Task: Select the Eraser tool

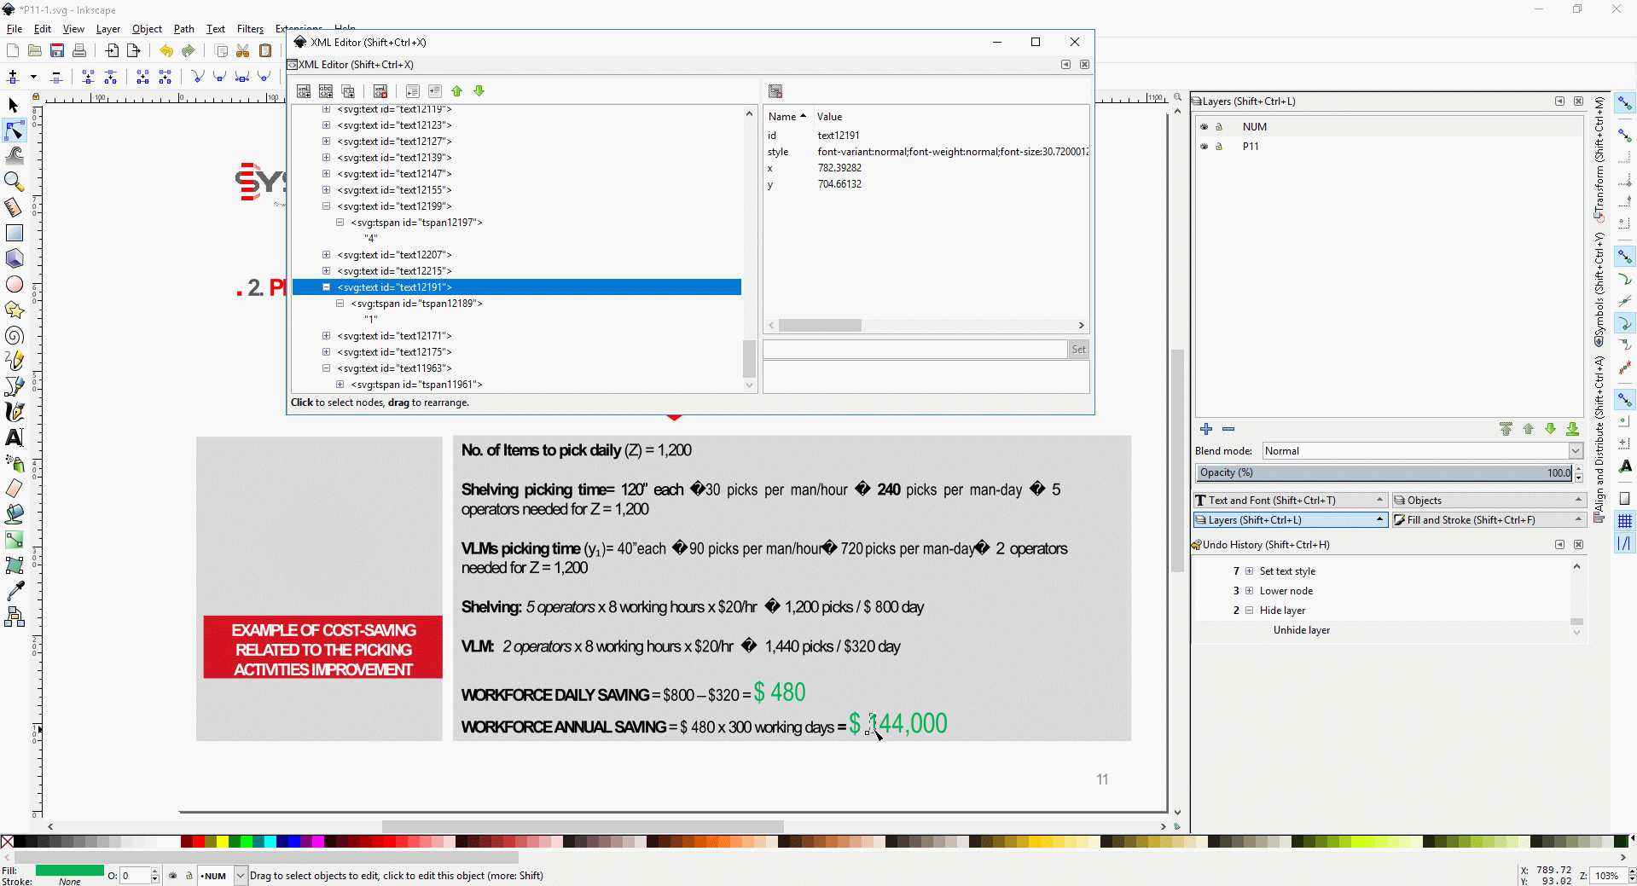Action: click(x=14, y=489)
